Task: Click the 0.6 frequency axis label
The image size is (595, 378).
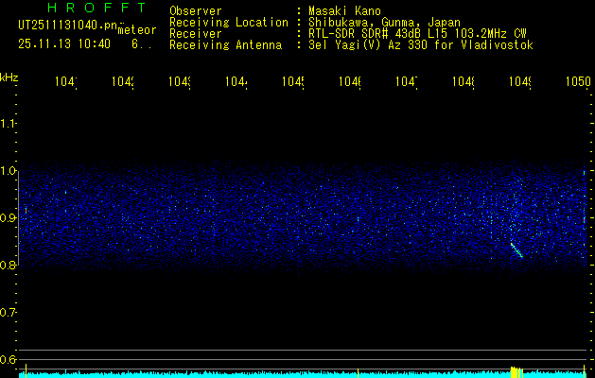Action: pos(9,360)
